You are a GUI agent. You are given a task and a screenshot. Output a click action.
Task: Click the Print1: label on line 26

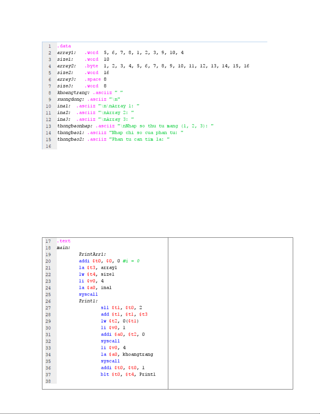(x=88, y=301)
